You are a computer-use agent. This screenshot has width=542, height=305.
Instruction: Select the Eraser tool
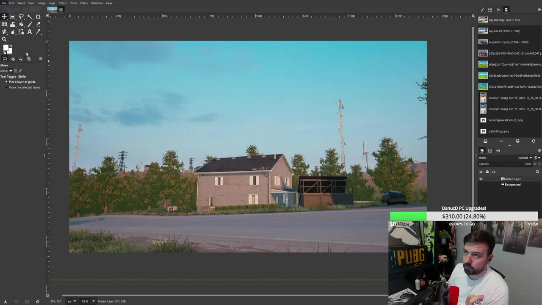38,24
